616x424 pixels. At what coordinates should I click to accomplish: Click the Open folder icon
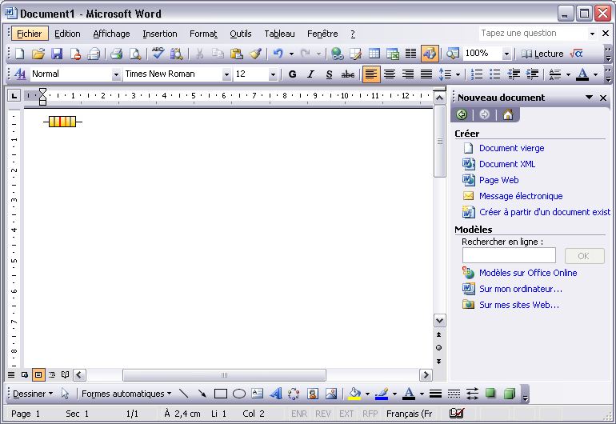pyautogui.click(x=38, y=54)
